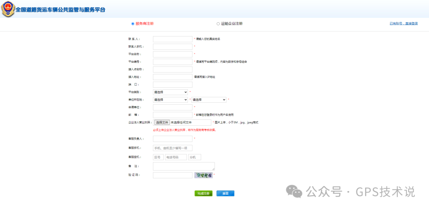Viewport: 429px width, 209px height.
Task: Open the second 单位所在地 dropdown
Action: click(209, 100)
